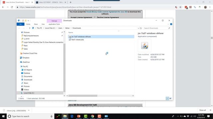Click the taskbar search box
Viewport: 213px width, 119px height.
click(x=30, y=116)
